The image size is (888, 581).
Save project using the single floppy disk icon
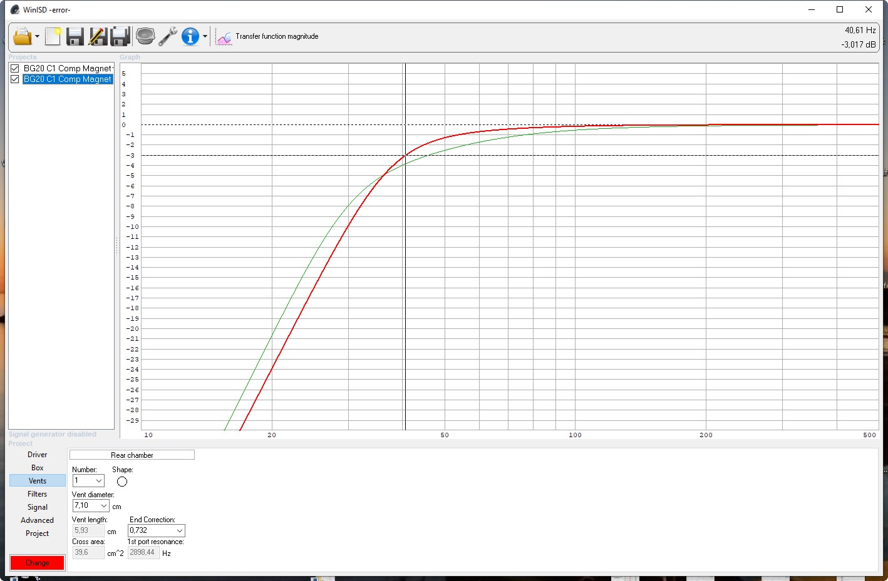(x=75, y=37)
